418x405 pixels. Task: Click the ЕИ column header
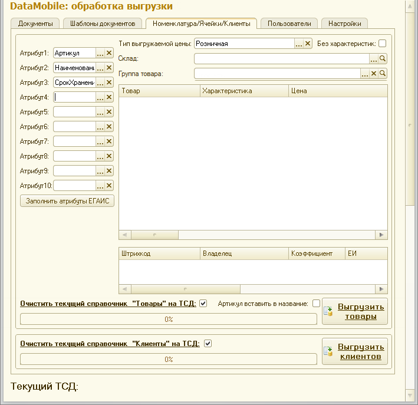[366, 253]
